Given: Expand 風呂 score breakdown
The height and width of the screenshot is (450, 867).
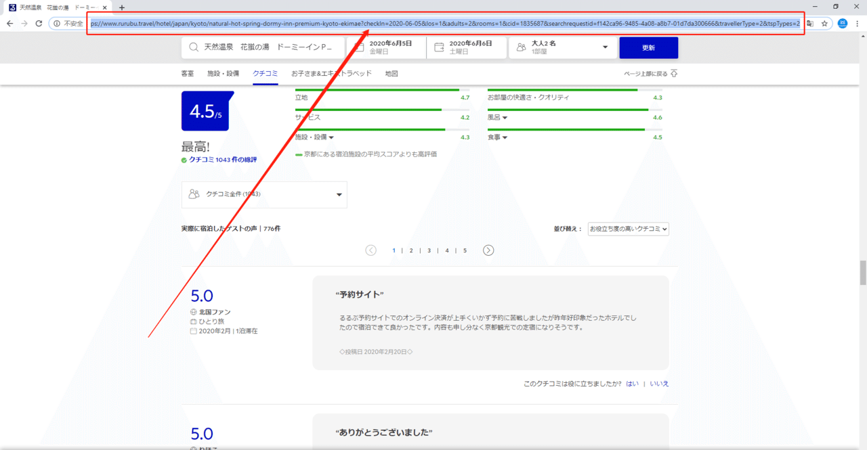Looking at the screenshot, I should pyautogui.click(x=497, y=118).
